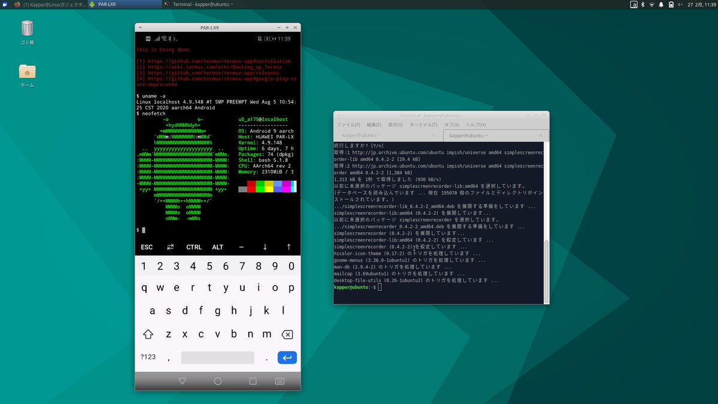Tap the ESC key in Termux
The width and height of the screenshot is (718, 404).
[x=147, y=247]
